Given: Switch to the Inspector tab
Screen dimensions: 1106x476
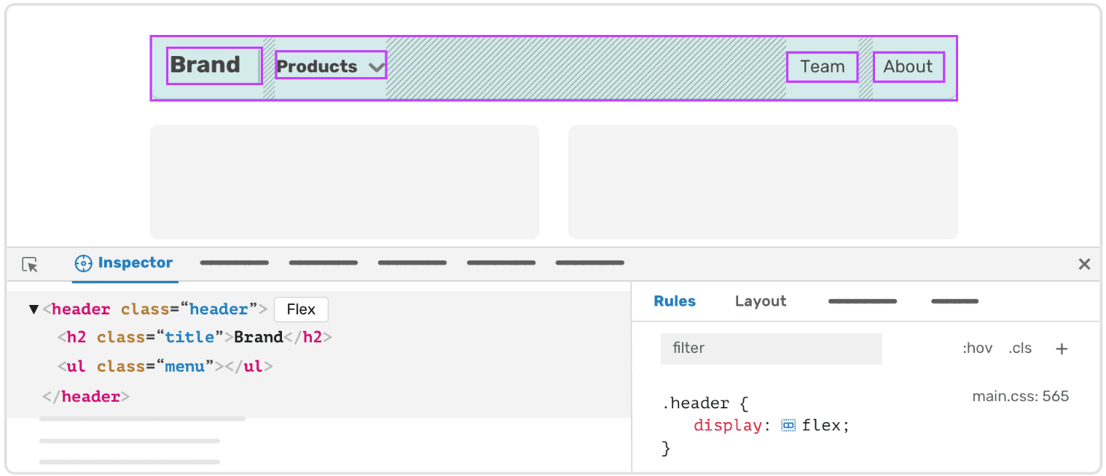Looking at the screenshot, I should [135, 263].
